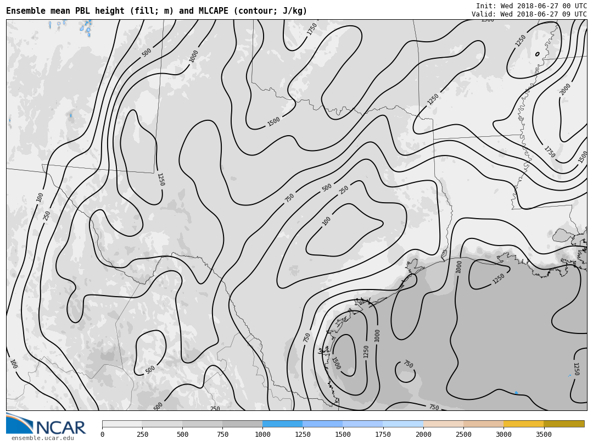Click the Valid time text
The height and width of the screenshot is (445, 593).
(529, 14)
